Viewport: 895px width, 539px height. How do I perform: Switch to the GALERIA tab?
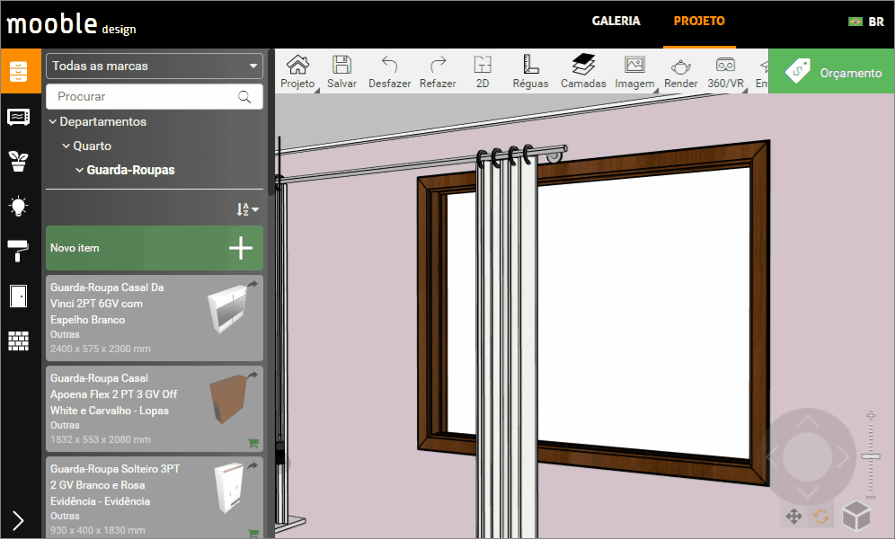click(x=616, y=21)
